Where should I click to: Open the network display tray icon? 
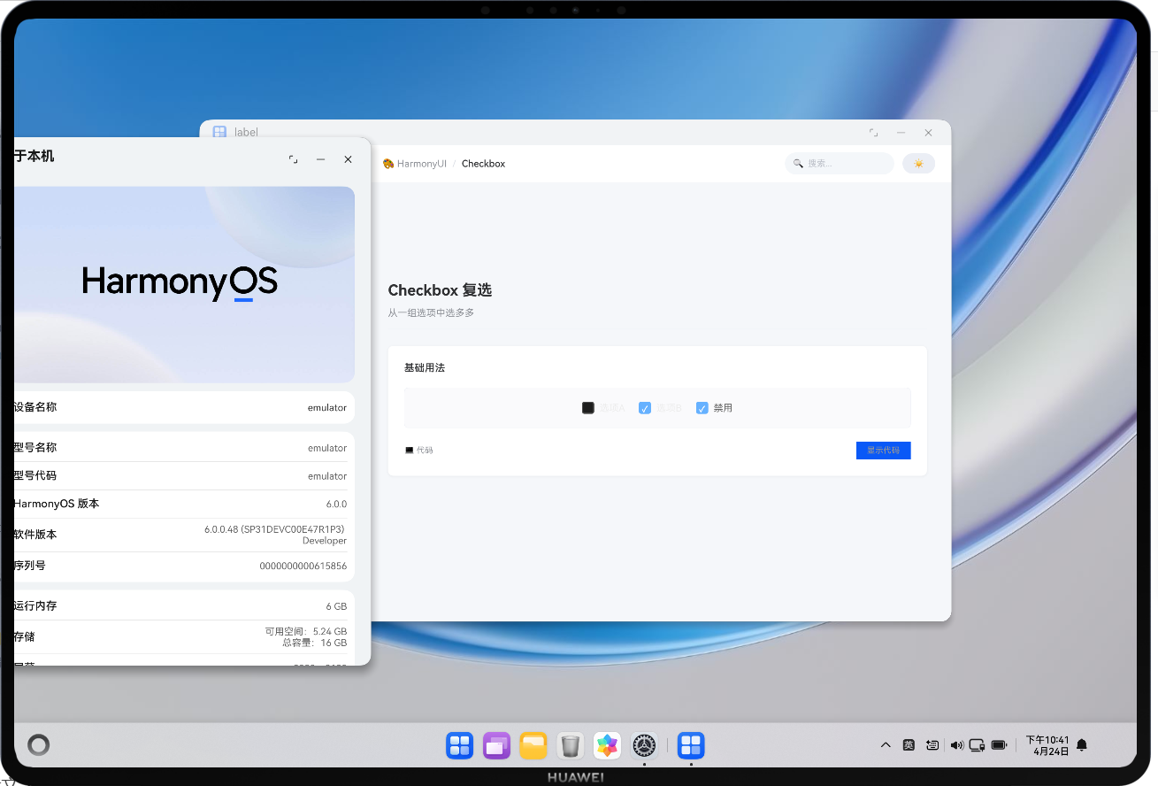click(978, 745)
